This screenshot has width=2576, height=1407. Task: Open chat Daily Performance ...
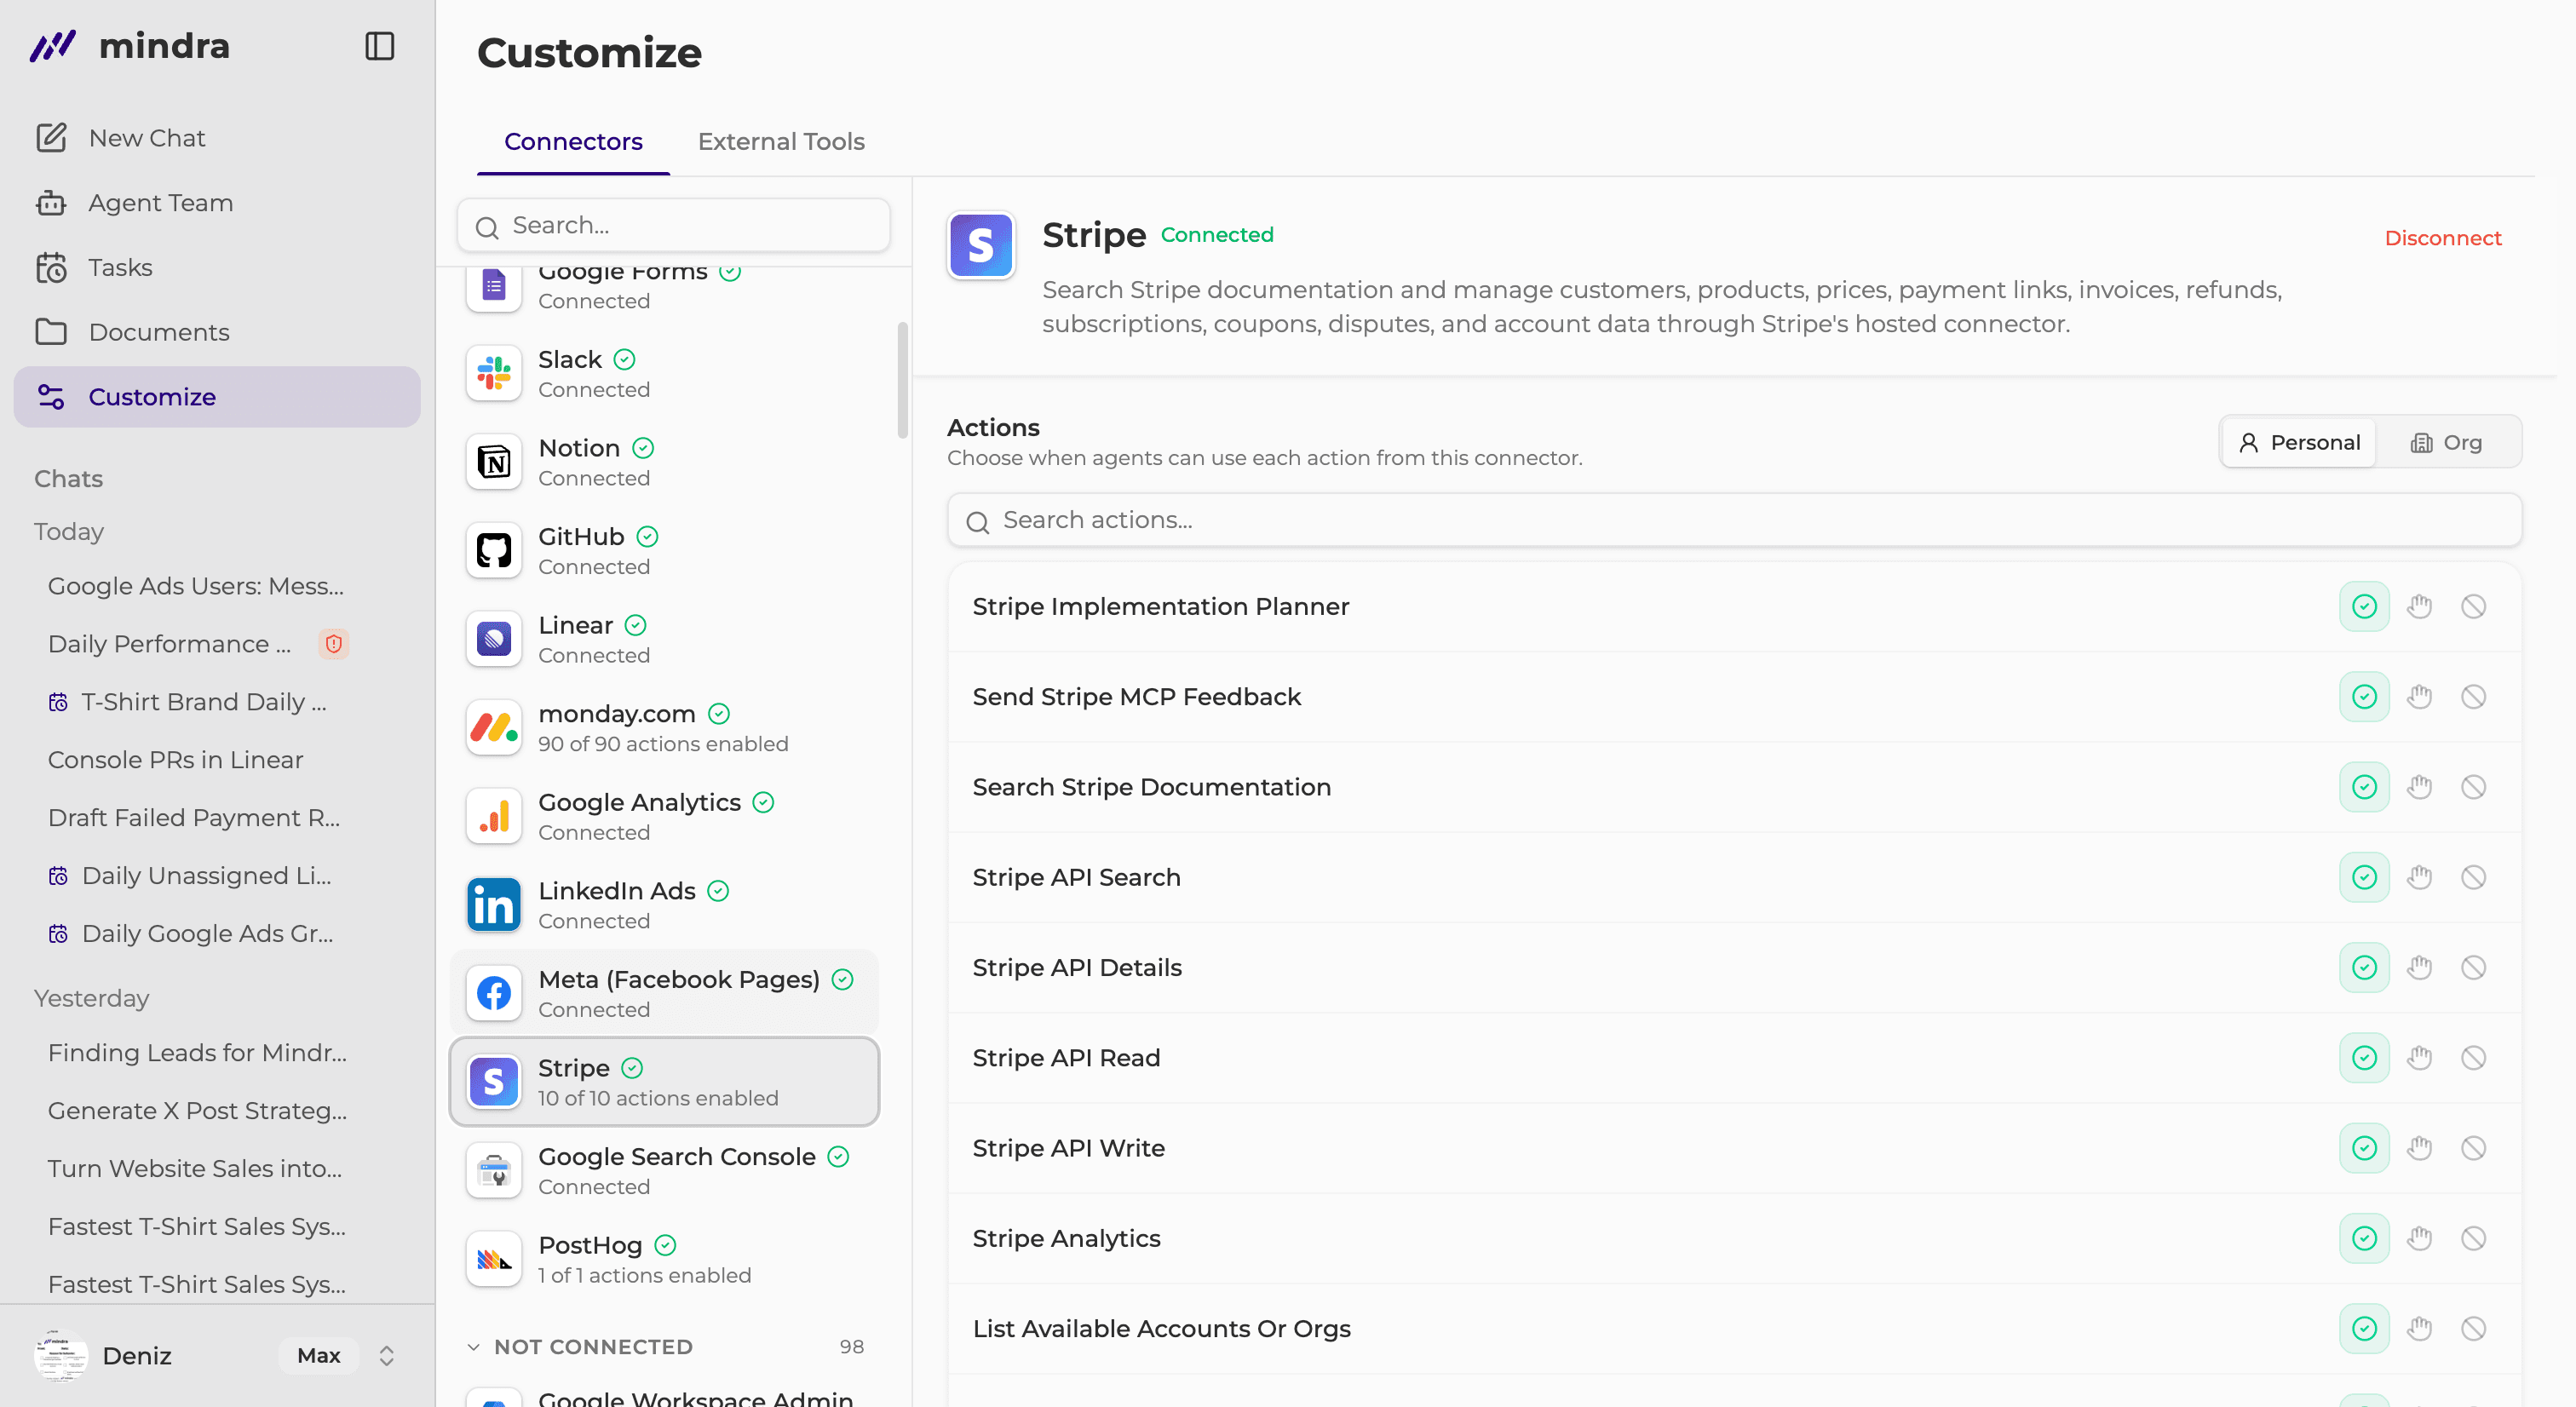tap(169, 645)
